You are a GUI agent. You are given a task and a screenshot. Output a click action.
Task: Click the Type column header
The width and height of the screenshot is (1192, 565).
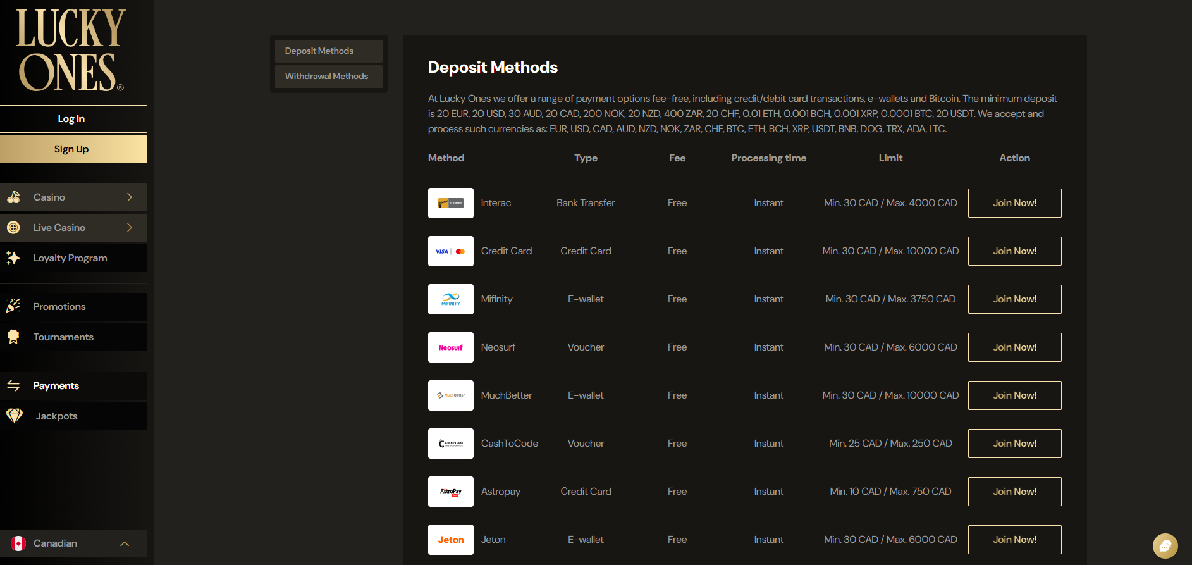click(586, 158)
